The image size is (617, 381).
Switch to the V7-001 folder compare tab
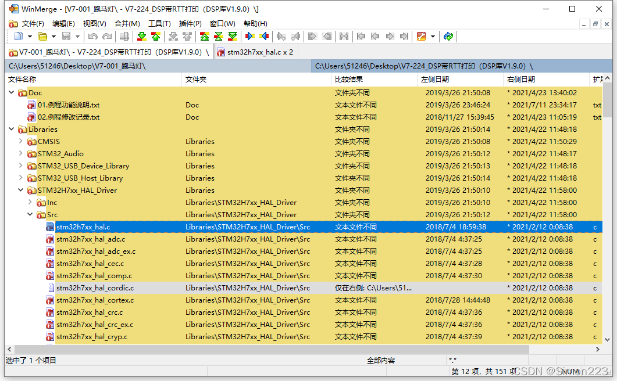109,52
